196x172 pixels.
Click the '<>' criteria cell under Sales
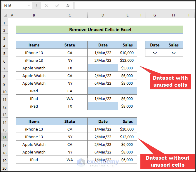pyautogui.click(x=174, y=53)
